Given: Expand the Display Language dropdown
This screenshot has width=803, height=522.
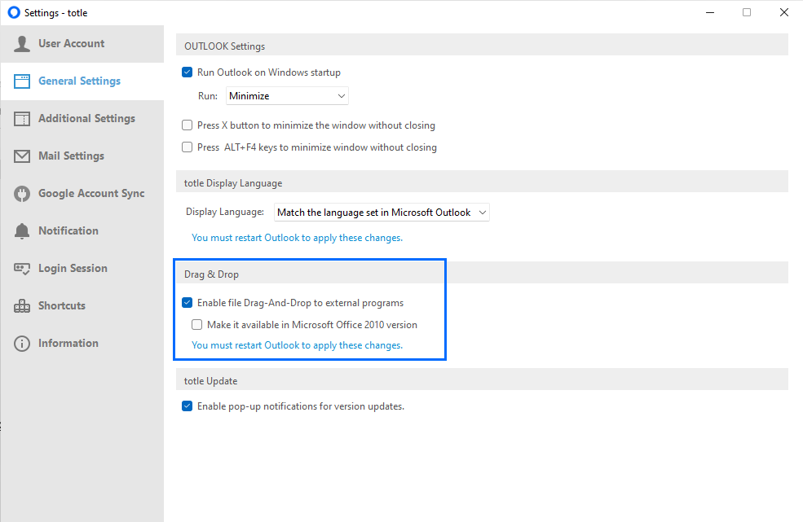Looking at the screenshot, I should pyautogui.click(x=382, y=213).
